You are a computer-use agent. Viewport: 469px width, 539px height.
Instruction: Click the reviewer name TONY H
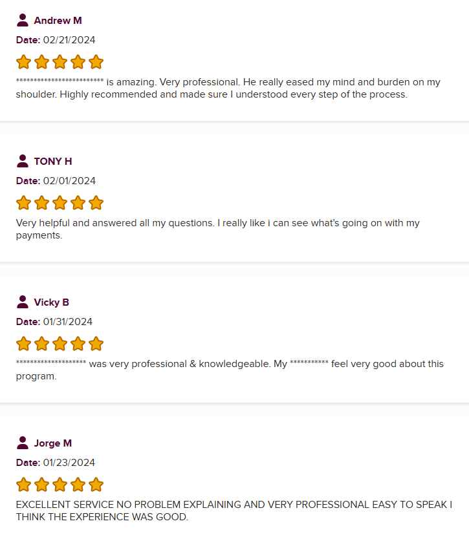tap(53, 162)
